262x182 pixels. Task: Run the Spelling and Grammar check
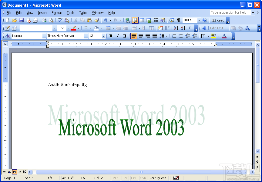tap(60, 20)
